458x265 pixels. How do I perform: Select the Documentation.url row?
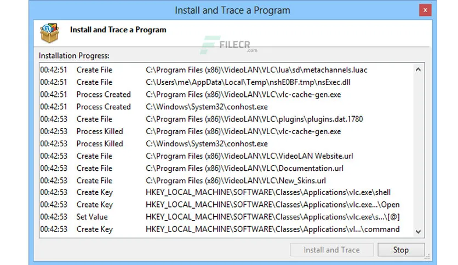pos(226,168)
